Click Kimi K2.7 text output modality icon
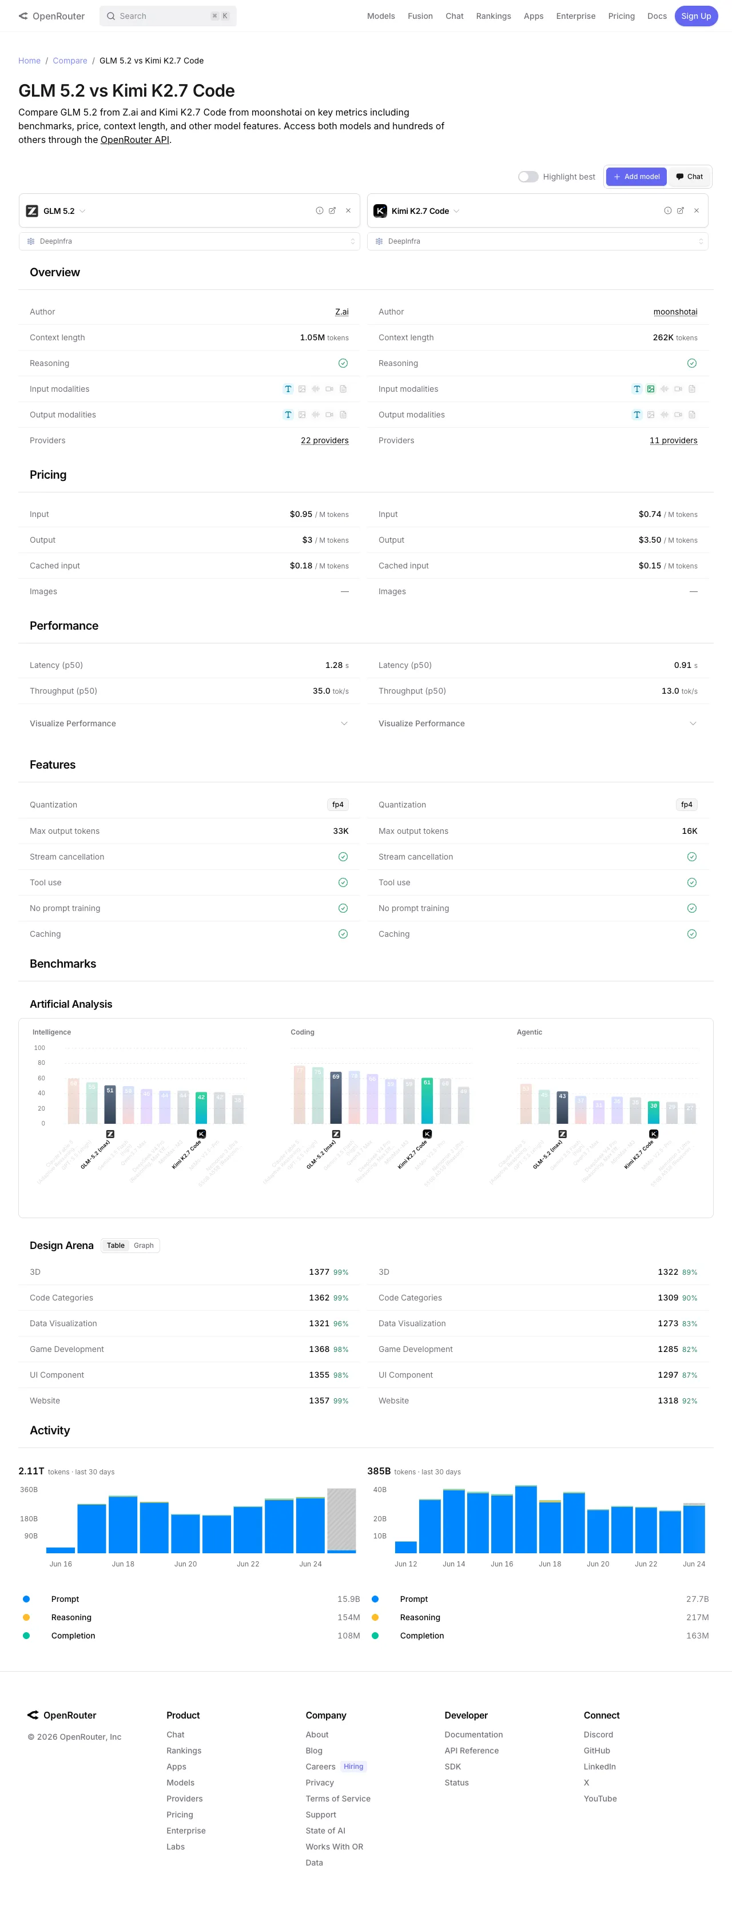The width and height of the screenshot is (732, 1905). click(x=636, y=415)
